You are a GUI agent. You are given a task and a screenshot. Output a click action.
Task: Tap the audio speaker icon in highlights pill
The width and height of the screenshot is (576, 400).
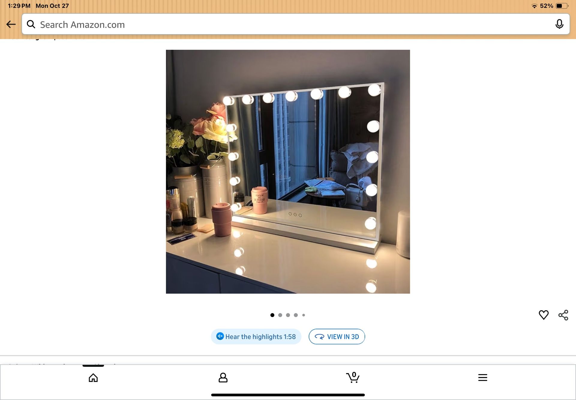pos(220,336)
